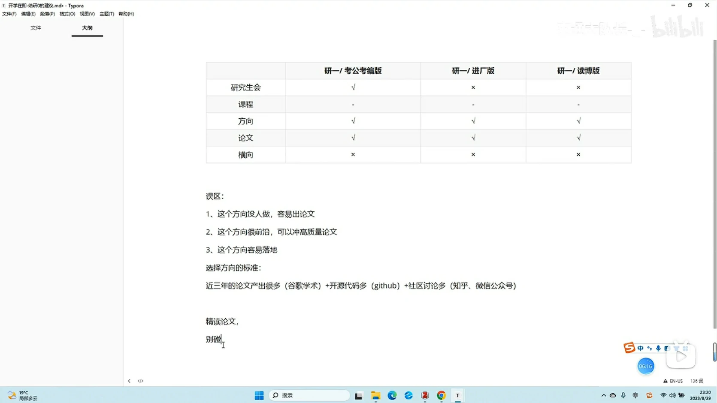Click the blue 06:16 recording timer

(x=645, y=366)
